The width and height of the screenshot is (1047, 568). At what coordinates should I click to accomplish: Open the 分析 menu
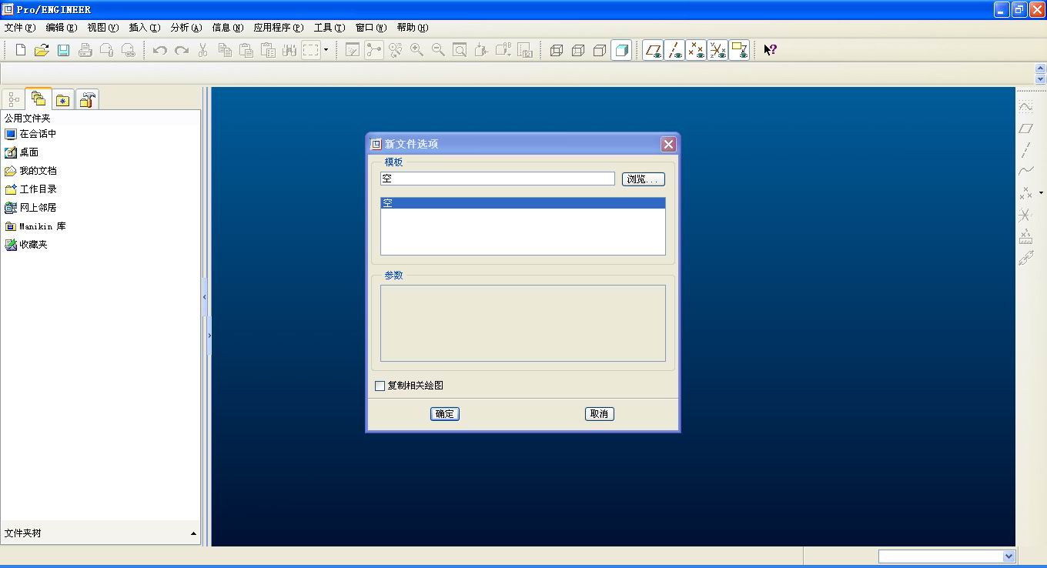pyautogui.click(x=186, y=28)
